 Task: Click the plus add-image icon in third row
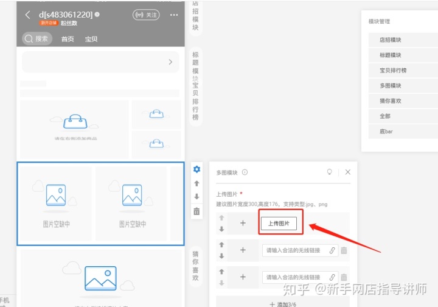pos(243,277)
